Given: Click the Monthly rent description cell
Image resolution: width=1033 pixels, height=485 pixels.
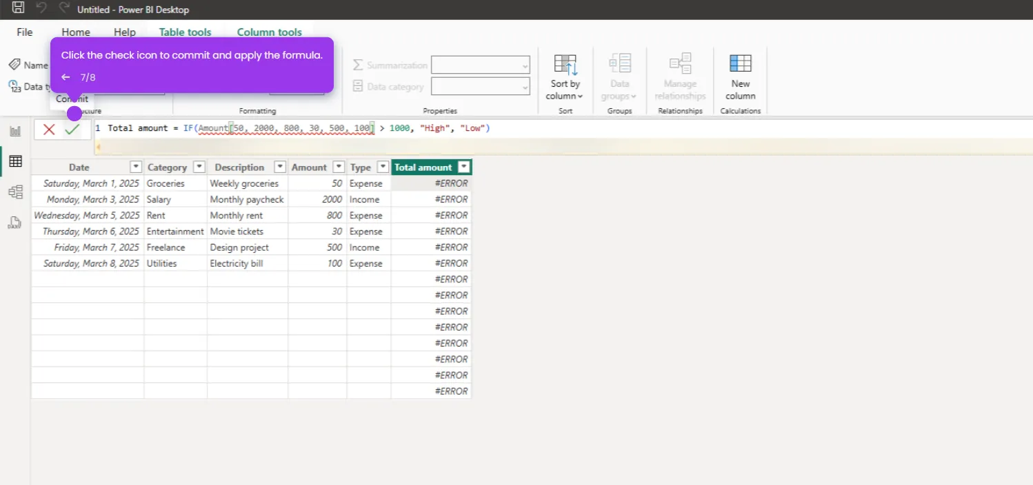Looking at the screenshot, I should (248, 215).
